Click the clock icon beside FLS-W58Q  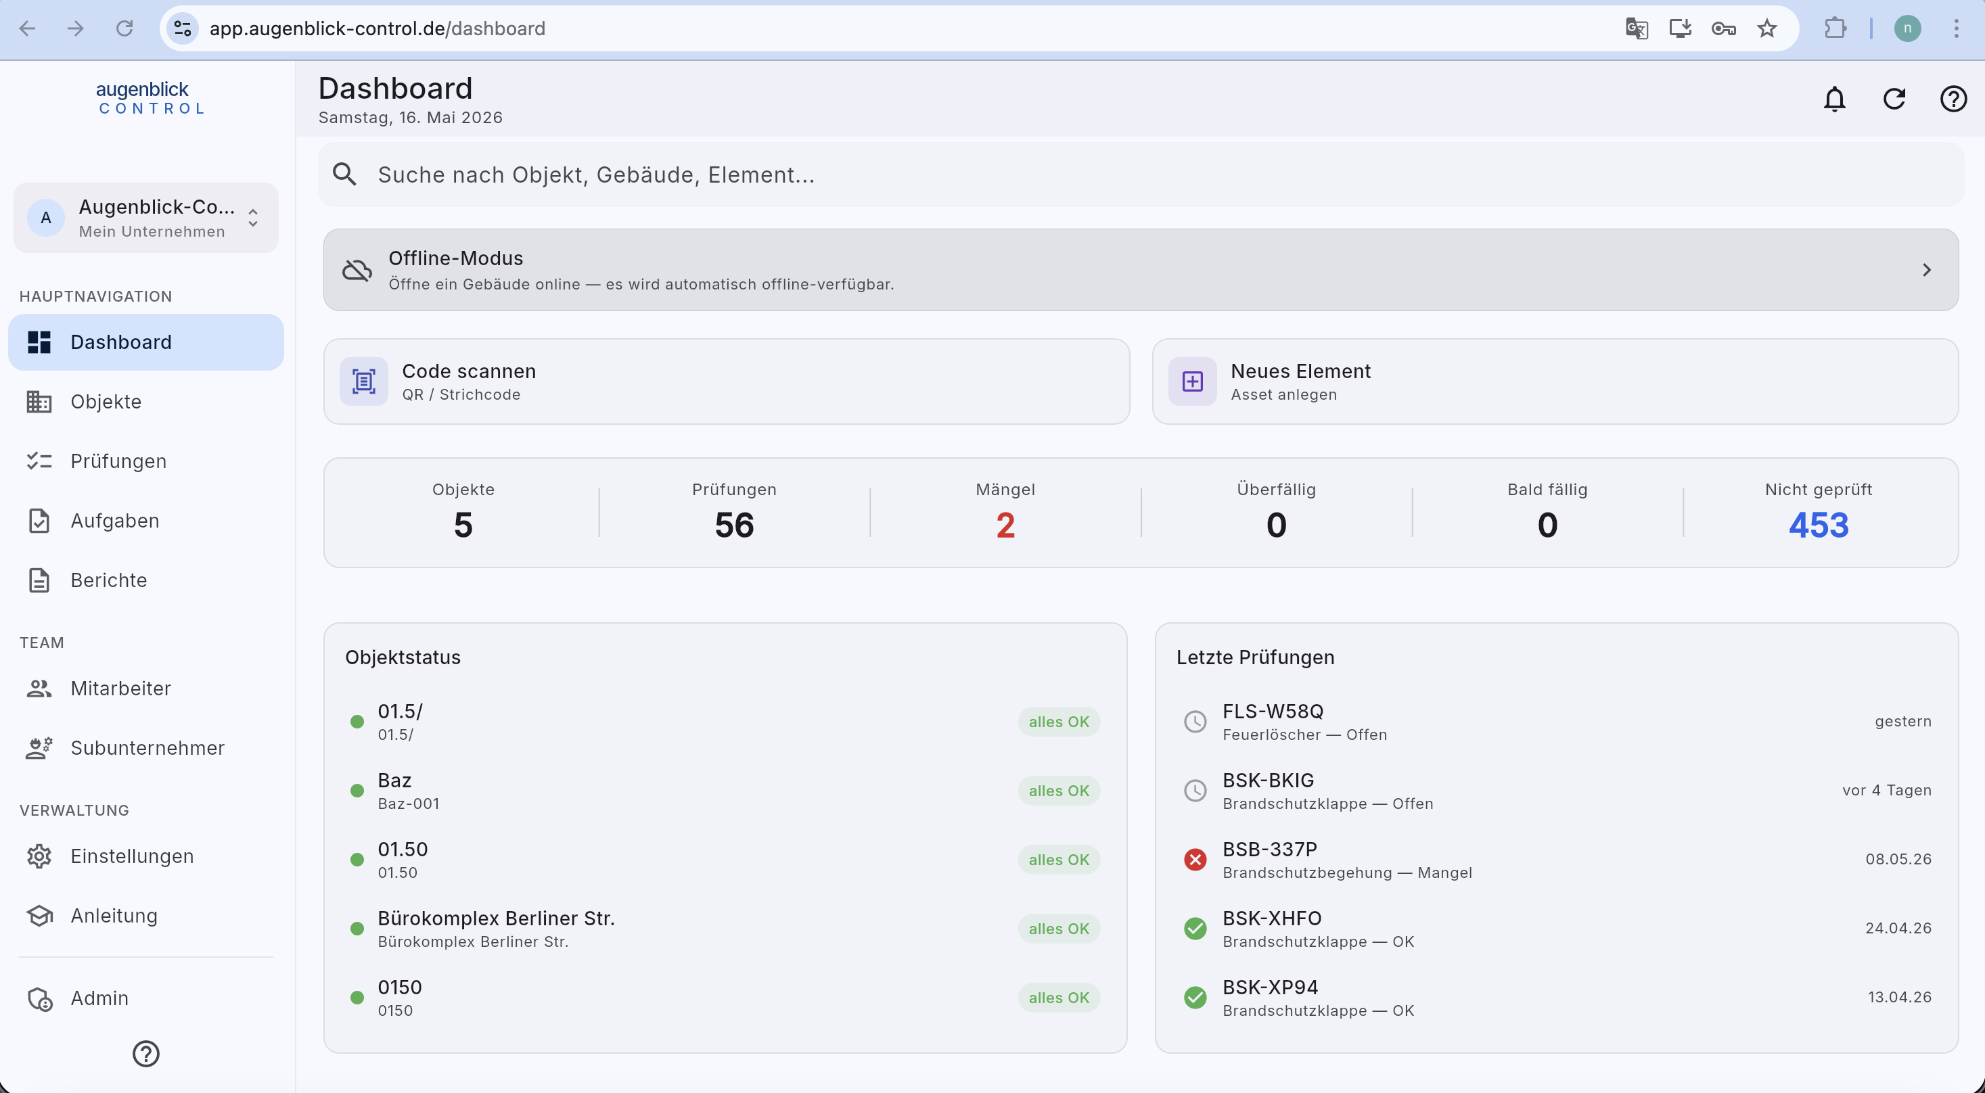point(1194,721)
